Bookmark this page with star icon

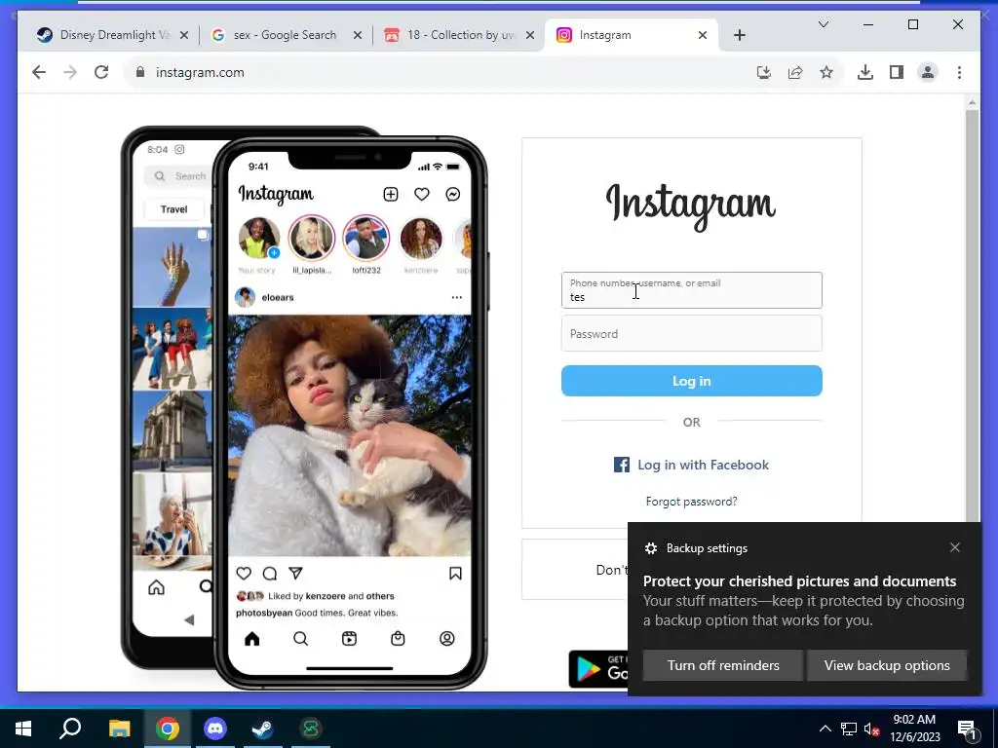[826, 72]
